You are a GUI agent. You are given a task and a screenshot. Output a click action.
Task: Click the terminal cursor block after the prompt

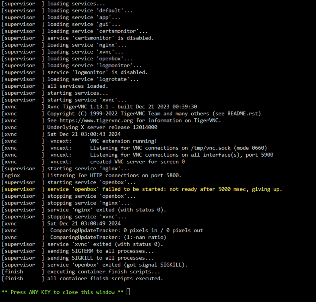click(x=128, y=292)
